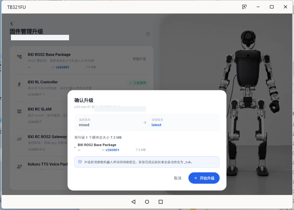Click the 当前版本 label in the dialog
Image resolution: width=294 pixels, height=210 pixels.
point(84,120)
